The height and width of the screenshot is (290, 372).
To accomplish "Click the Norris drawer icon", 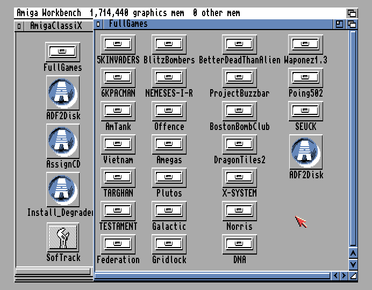I will (x=239, y=211).
